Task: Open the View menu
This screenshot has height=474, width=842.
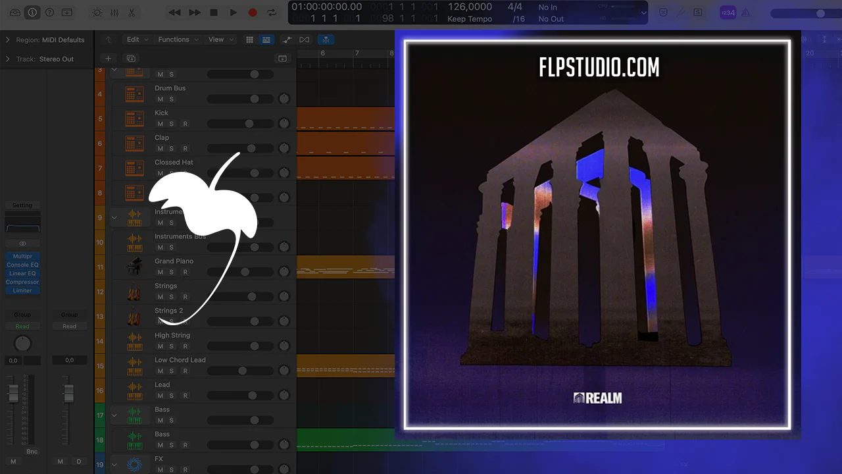Action: (220, 39)
